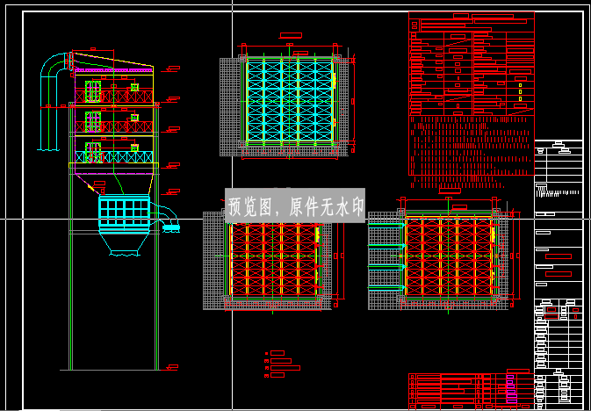The width and height of the screenshot is (591, 411).
Task: Select the red parts list table at bottom right
Action: click(x=472, y=392)
